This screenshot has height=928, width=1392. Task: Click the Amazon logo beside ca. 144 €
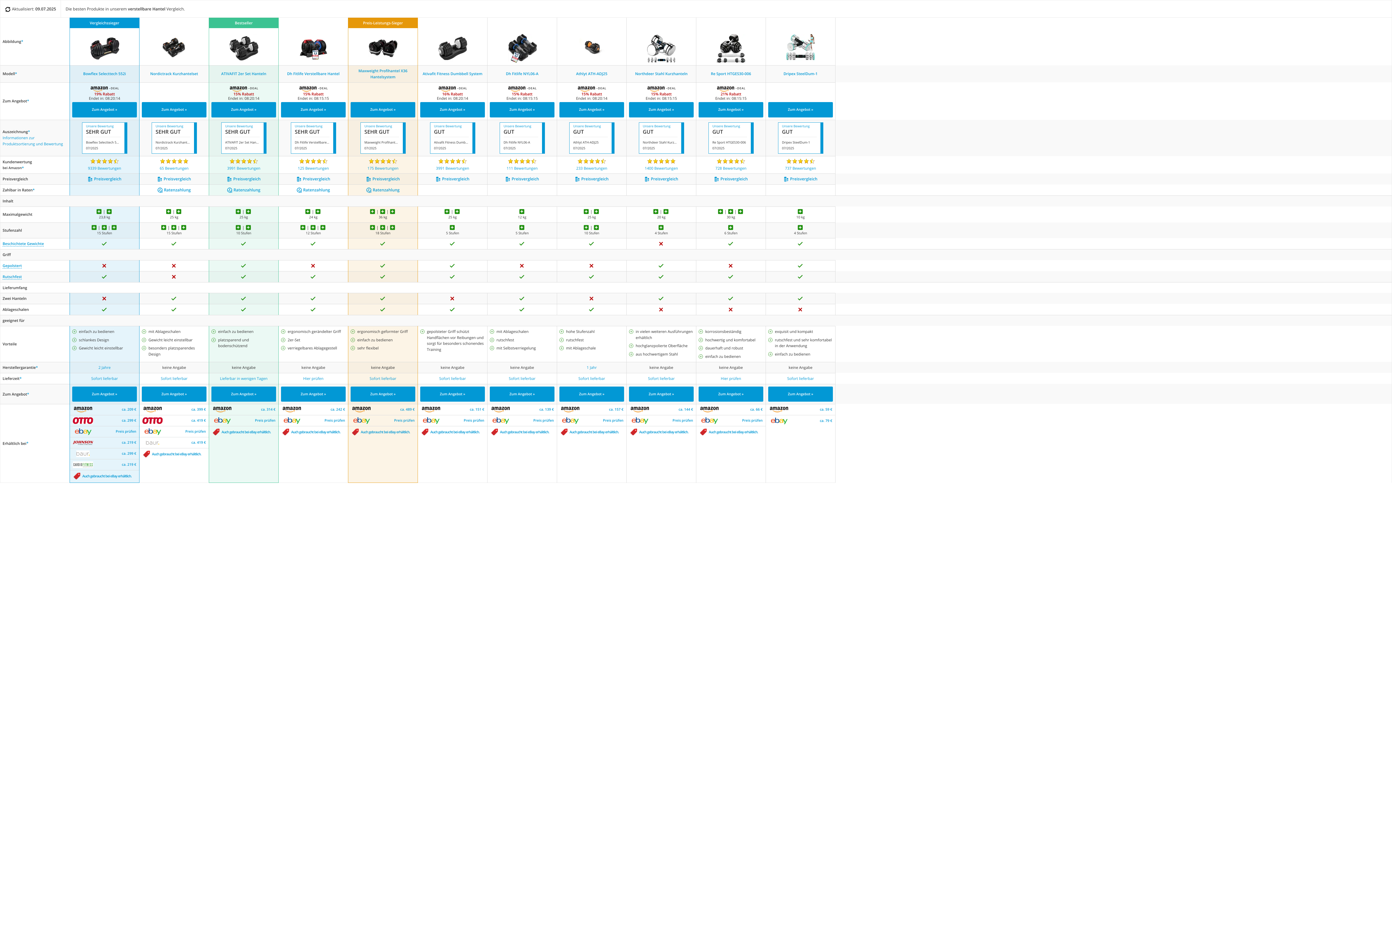[640, 409]
